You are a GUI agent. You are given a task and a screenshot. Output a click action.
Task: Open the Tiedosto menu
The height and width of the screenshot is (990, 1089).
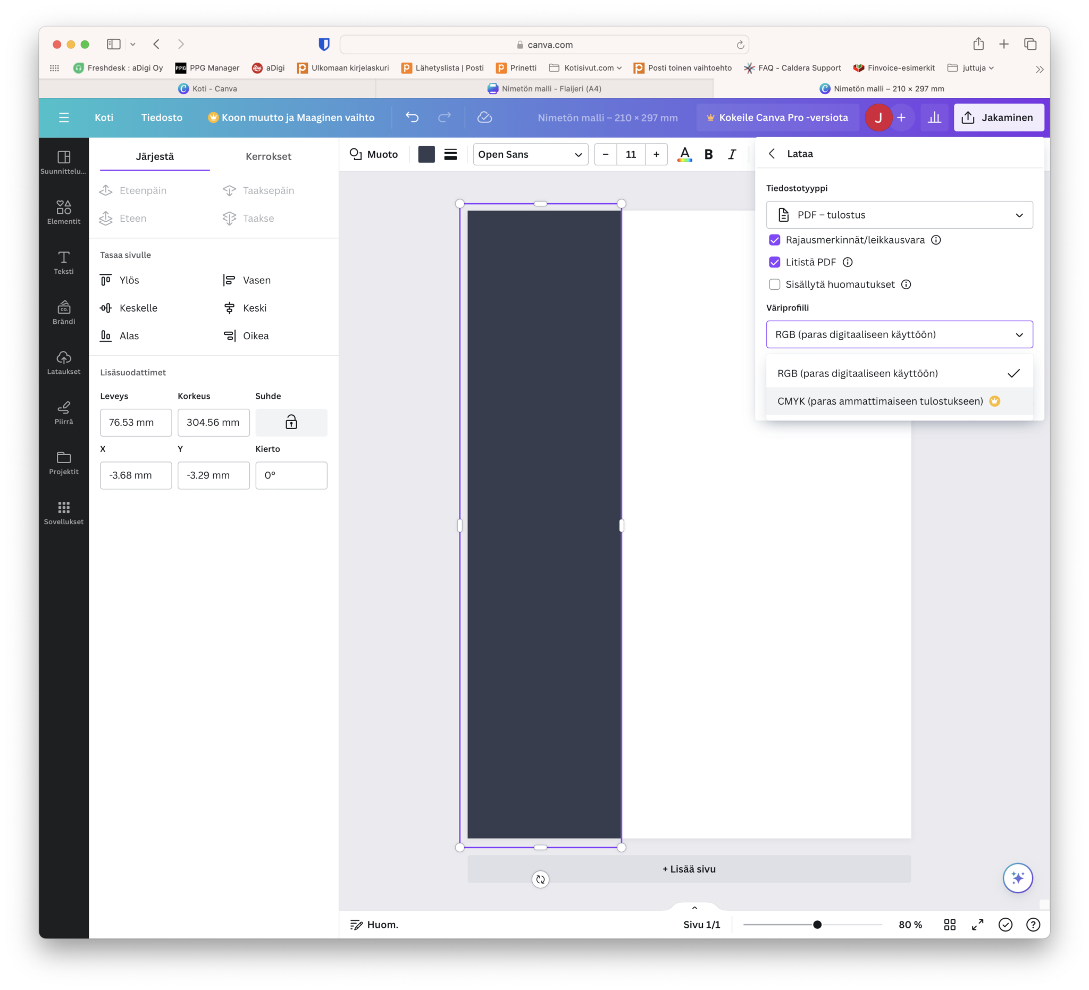[162, 117]
